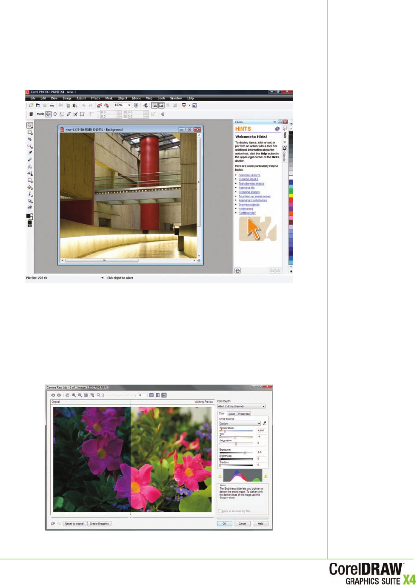
Task: Open the status bar File Size dropdown arrow
Action: (102, 278)
